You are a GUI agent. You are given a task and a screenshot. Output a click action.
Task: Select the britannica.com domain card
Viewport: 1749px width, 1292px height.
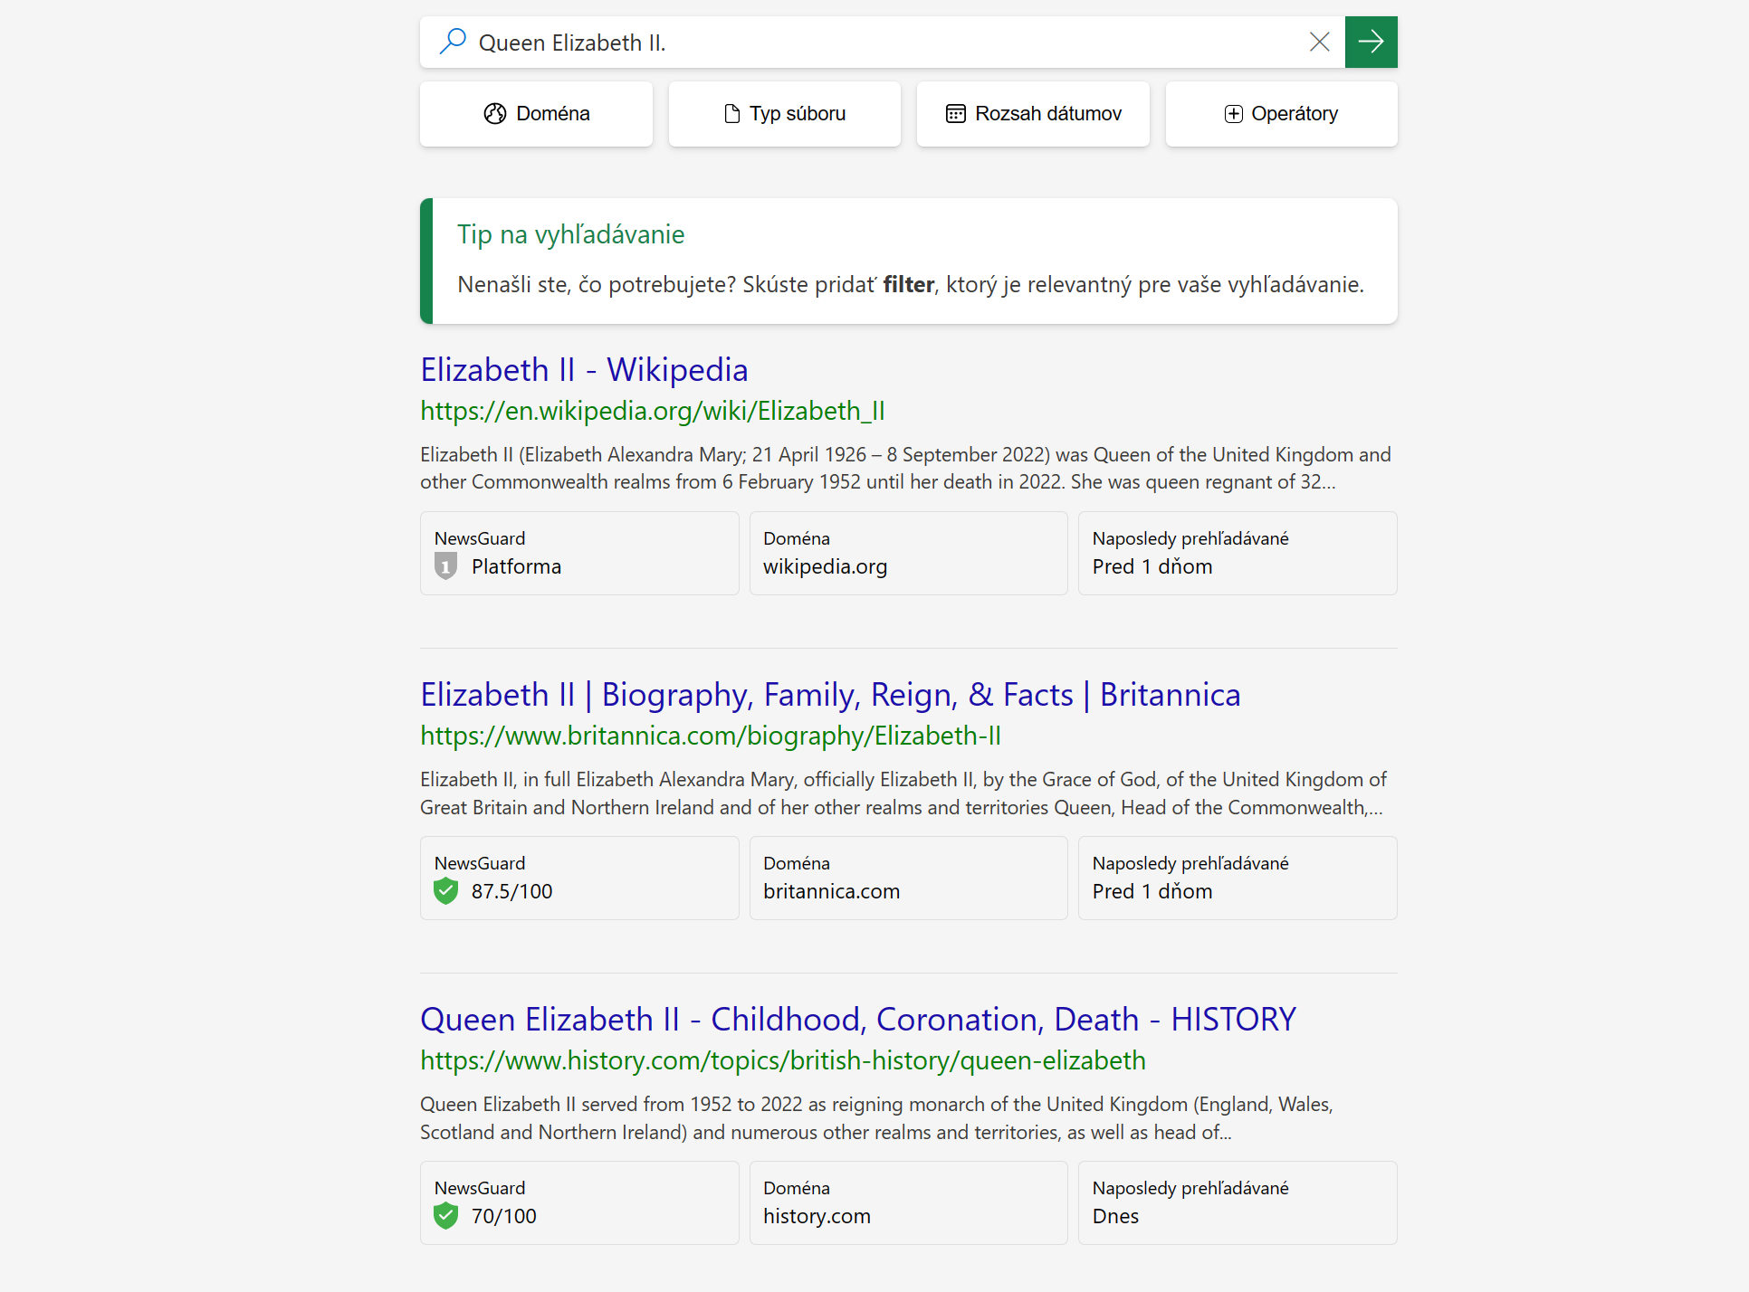coord(909,878)
